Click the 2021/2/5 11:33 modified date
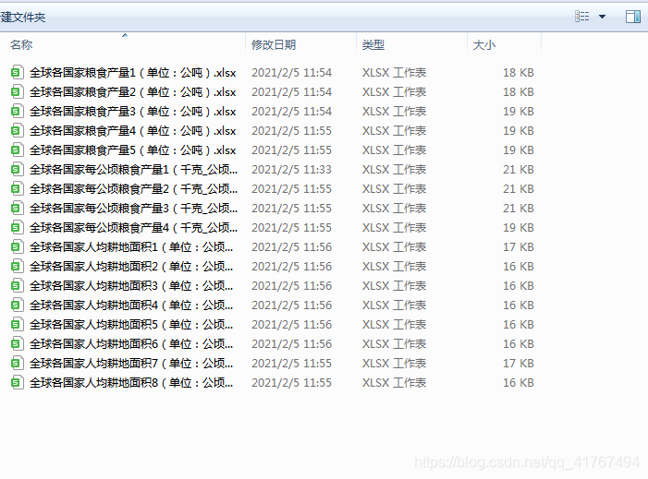The height and width of the screenshot is (479, 648). point(291,170)
